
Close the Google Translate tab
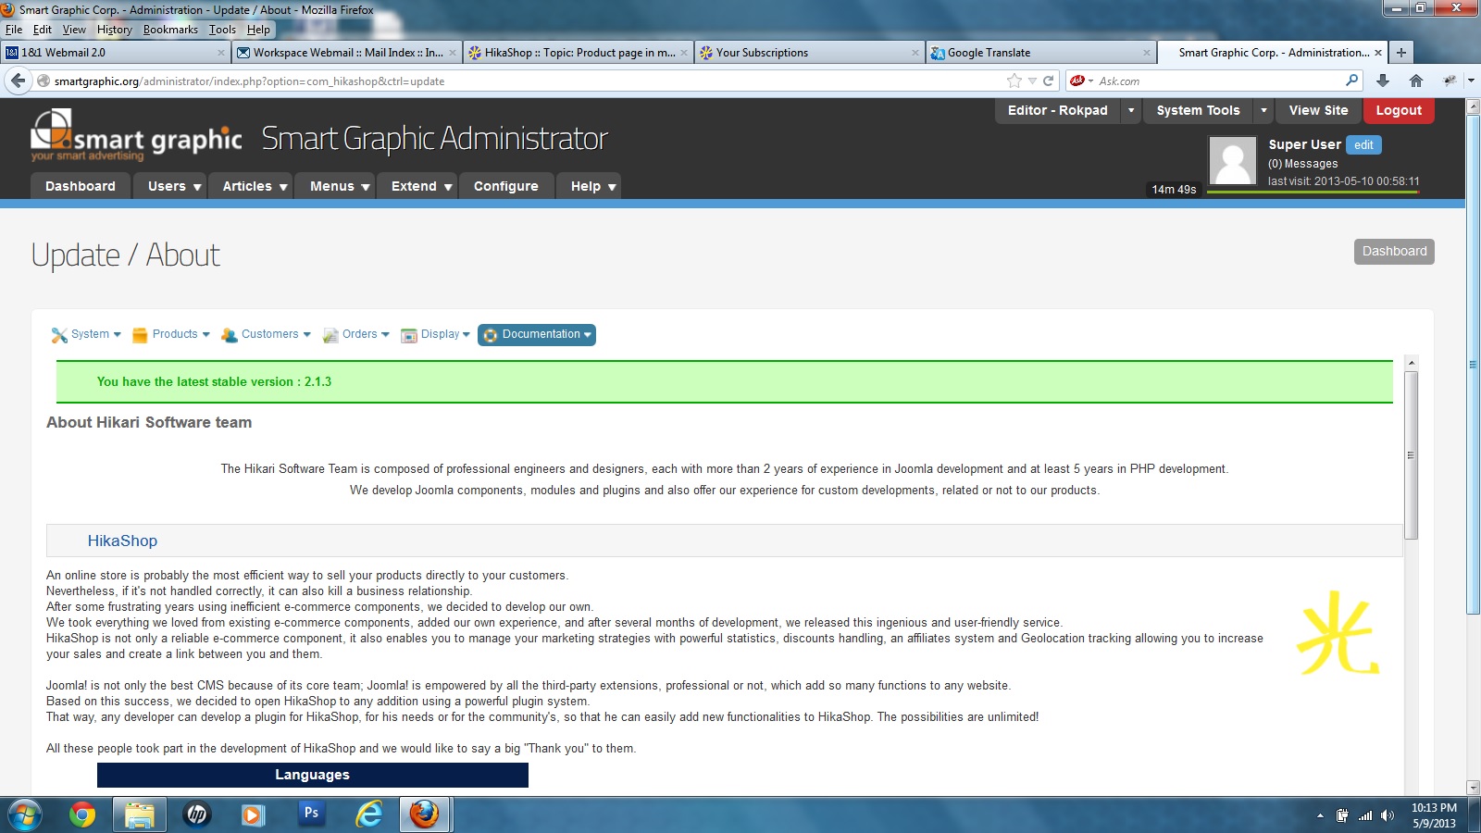point(1147,53)
